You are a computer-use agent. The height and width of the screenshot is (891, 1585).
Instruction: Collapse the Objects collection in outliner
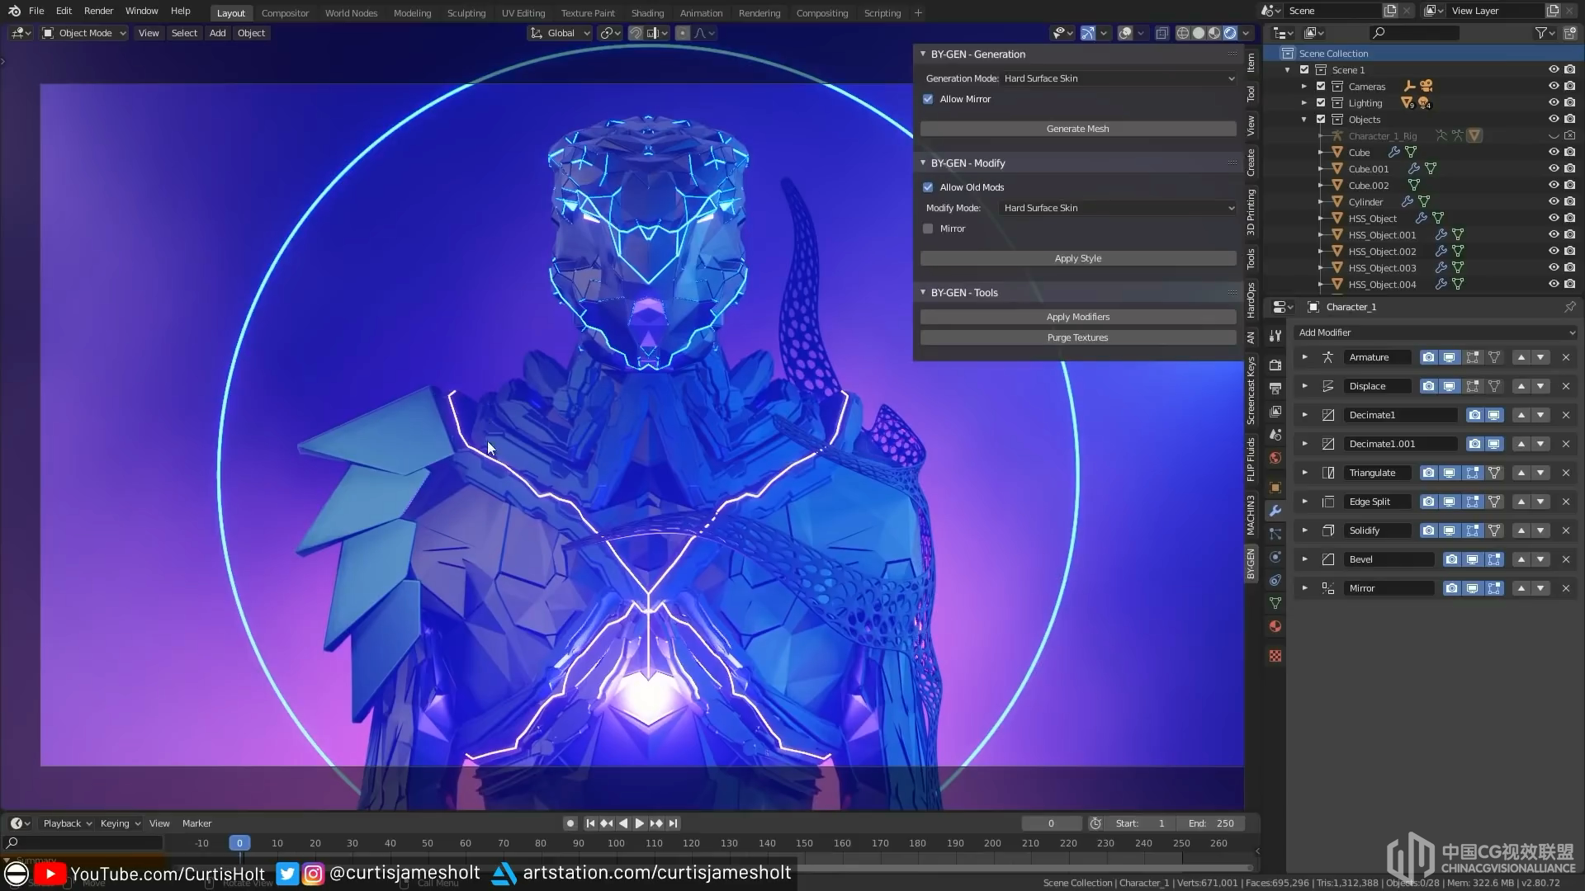[x=1304, y=119]
